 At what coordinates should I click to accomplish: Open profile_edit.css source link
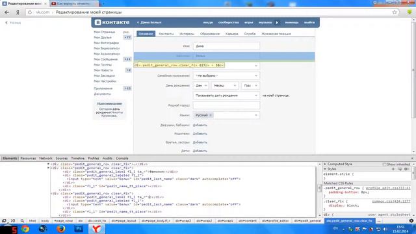(388, 188)
